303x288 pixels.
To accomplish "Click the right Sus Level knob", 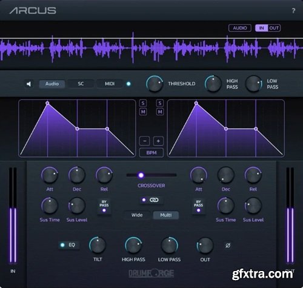I will pyautogui.click(x=253, y=206).
